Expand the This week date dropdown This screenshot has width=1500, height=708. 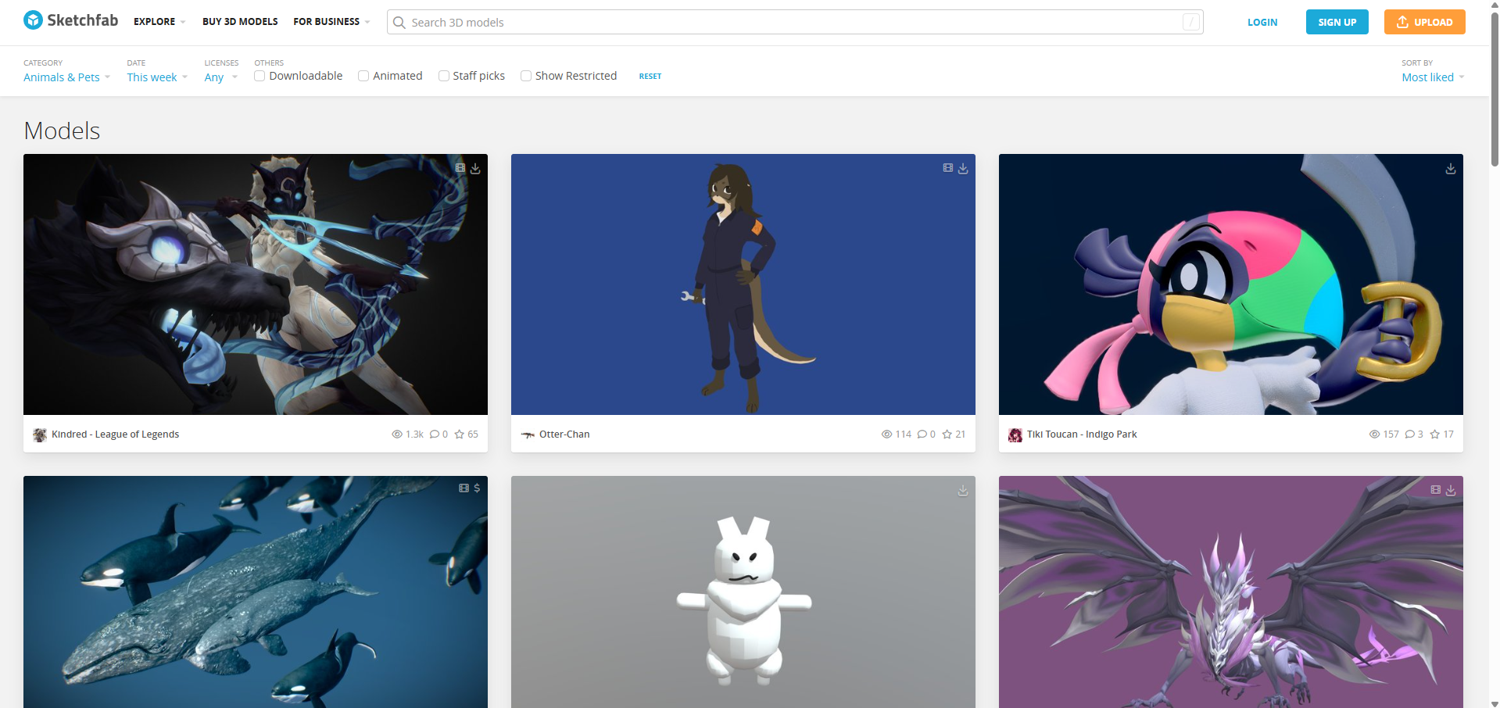(x=156, y=77)
